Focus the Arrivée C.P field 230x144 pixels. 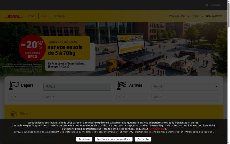[x=133, y=97]
